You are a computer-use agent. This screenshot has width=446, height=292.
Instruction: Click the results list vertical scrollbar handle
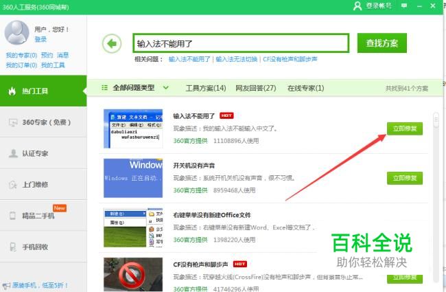click(x=436, y=120)
